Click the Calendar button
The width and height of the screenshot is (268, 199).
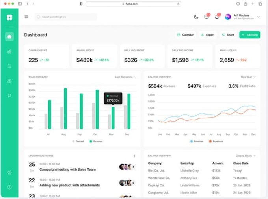click(186, 35)
